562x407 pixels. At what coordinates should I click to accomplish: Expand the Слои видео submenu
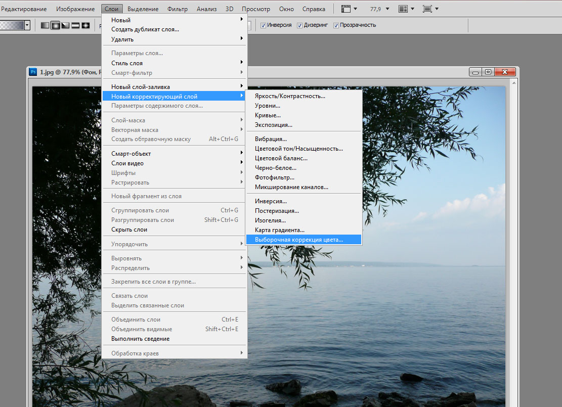point(174,163)
